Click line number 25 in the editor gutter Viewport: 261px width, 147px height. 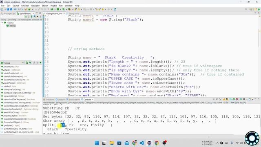coord(46,58)
